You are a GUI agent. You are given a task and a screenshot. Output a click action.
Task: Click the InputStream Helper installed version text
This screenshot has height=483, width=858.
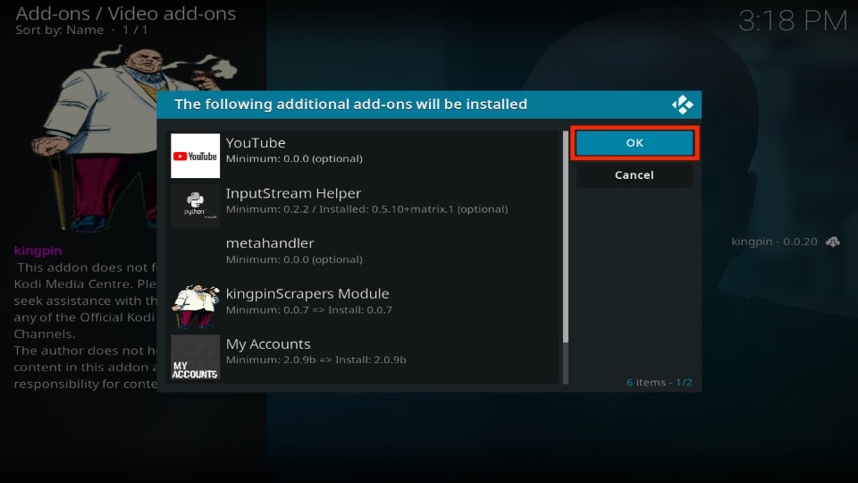point(366,209)
